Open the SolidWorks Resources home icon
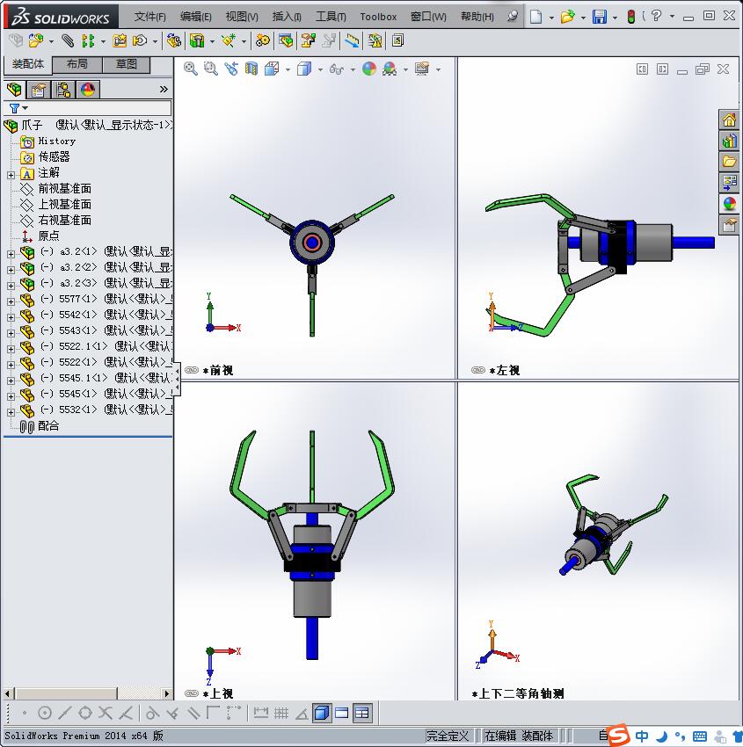Image resolution: width=743 pixels, height=747 pixels. pyautogui.click(x=729, y=120)
